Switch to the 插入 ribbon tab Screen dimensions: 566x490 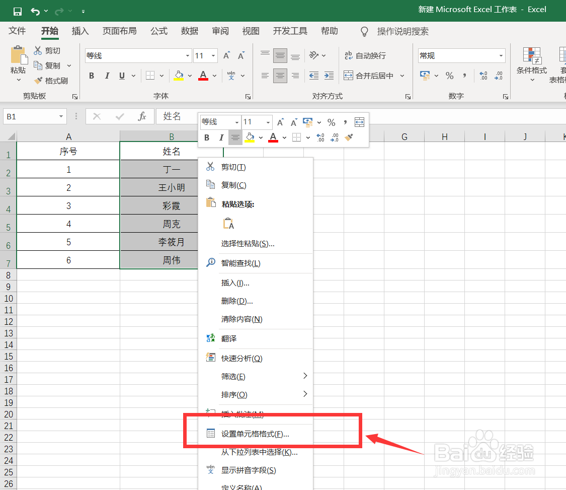[x=80, y=31]
